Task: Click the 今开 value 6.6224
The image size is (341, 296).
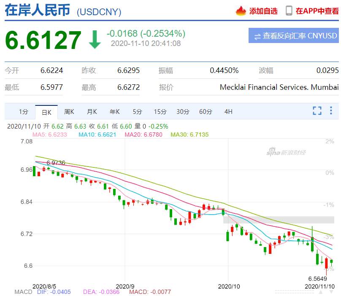Action: point(51,70)
